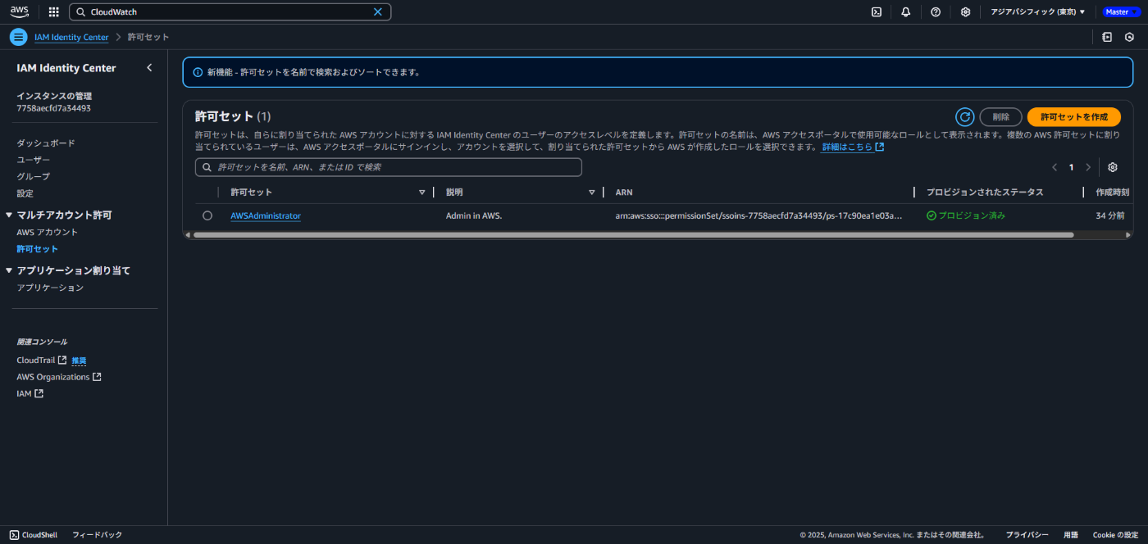Refresh the permission sets list
The image size is (1148, 544).
coord(965,117)
